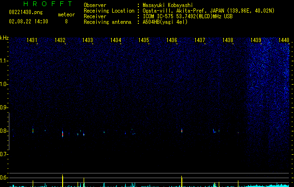Click the meteor echo just after 1436
Viewport: 294px width, 187px height.
pyautogui.click(x=182, y=131)
